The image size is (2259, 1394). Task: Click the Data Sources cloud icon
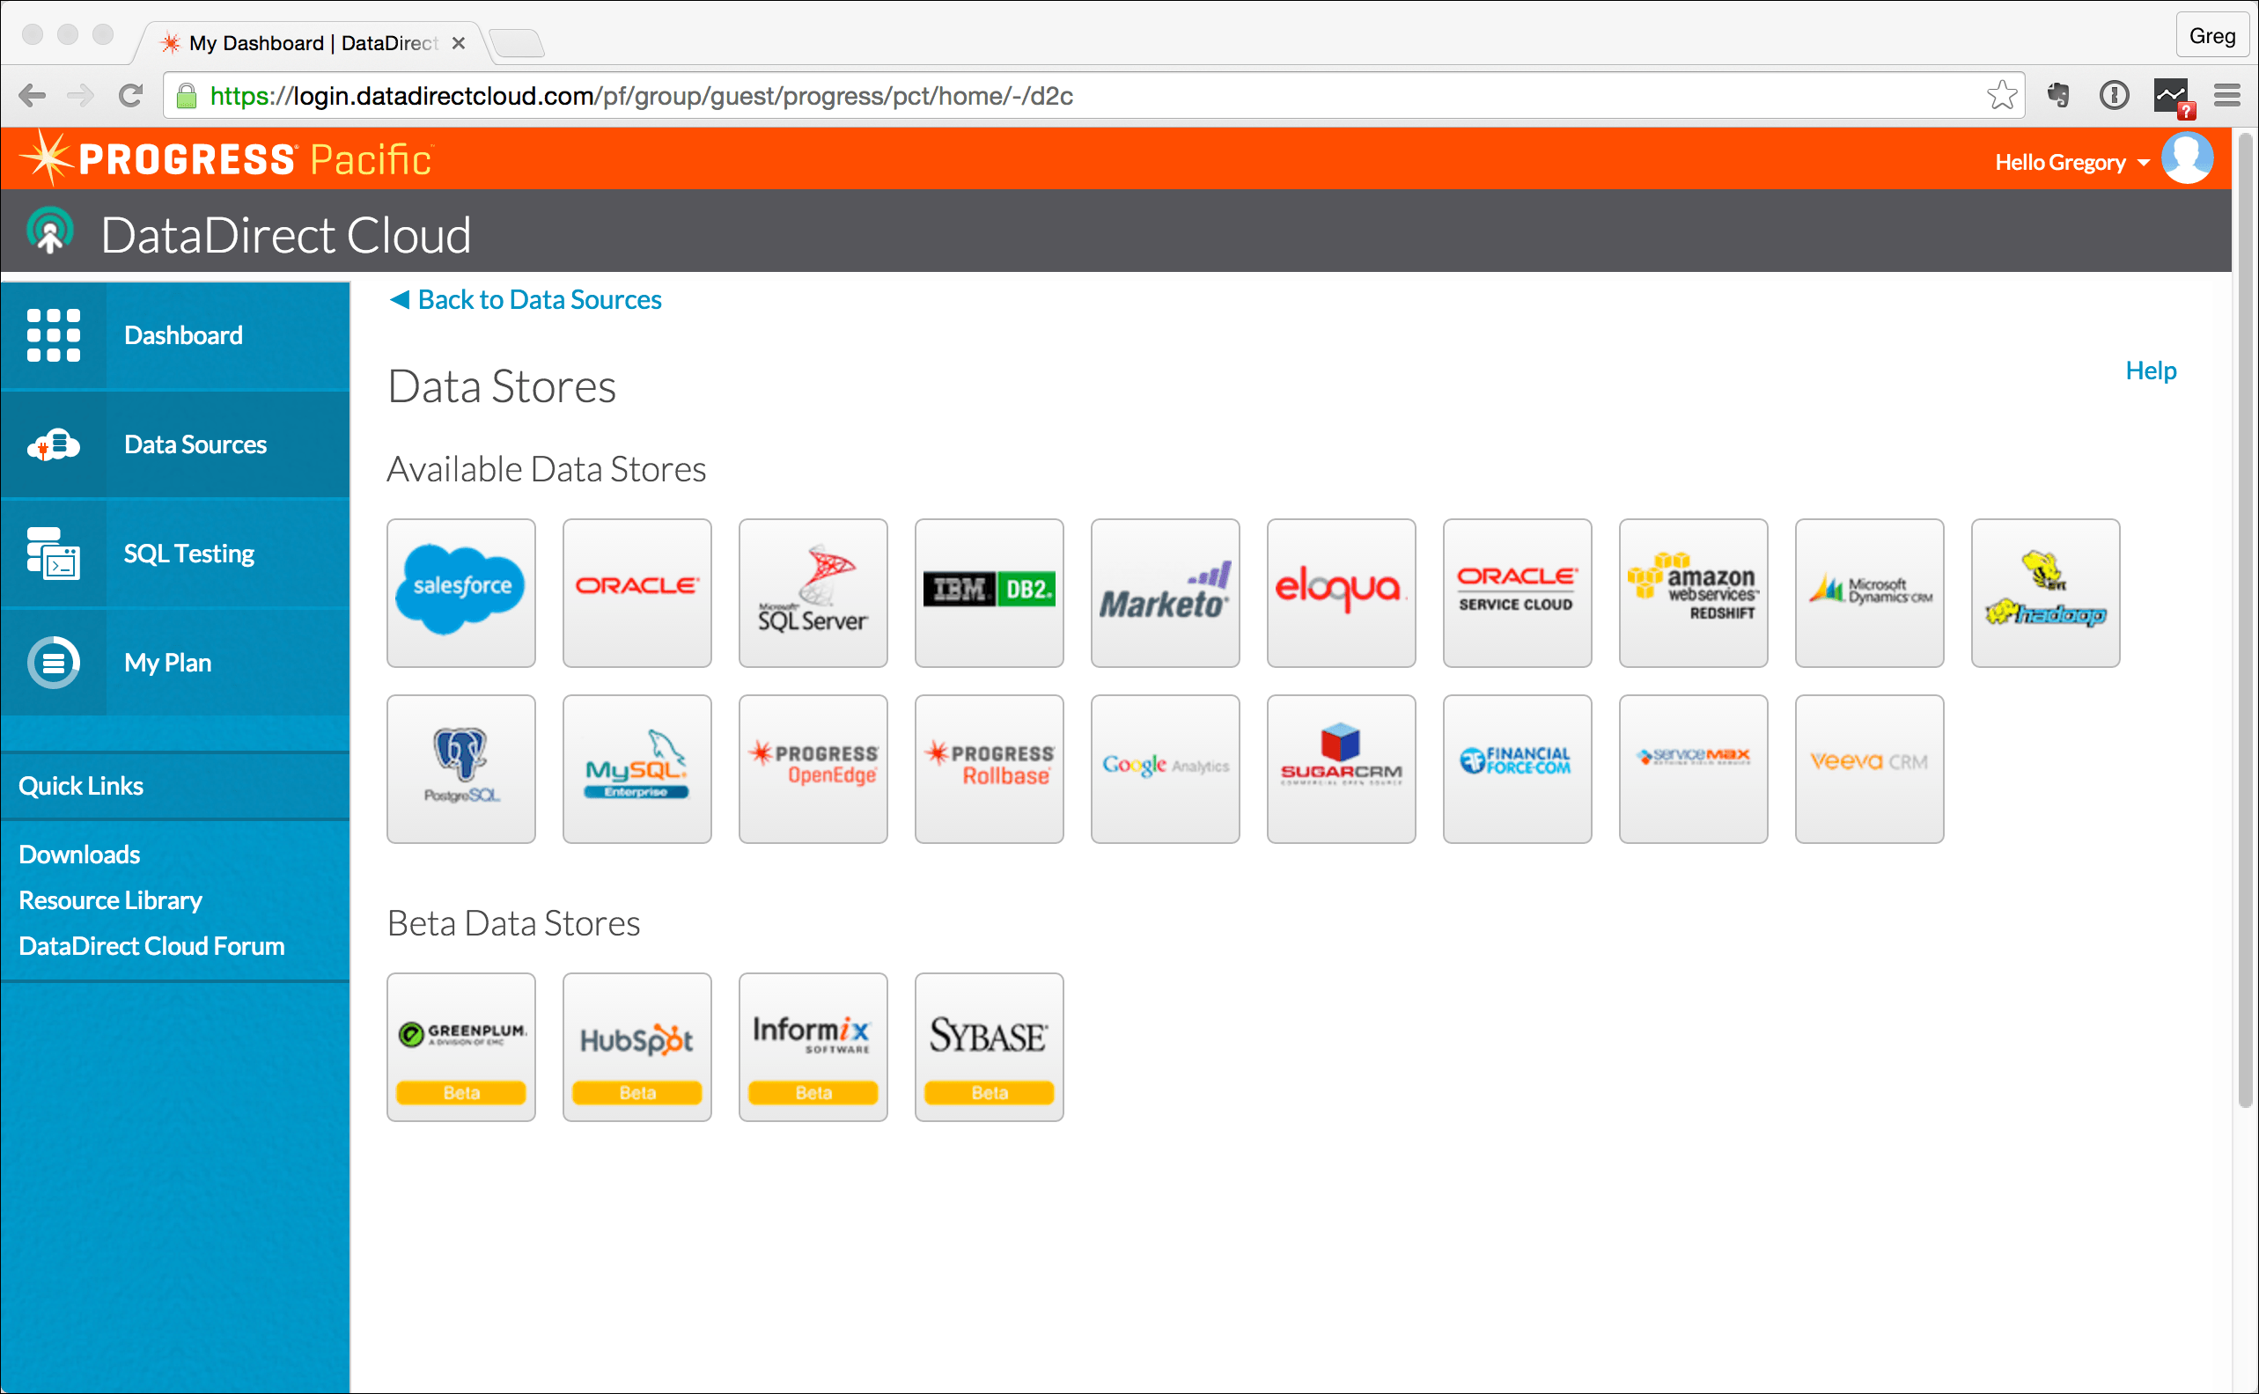click(54, 445)
